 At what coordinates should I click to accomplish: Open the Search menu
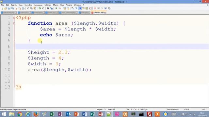pyautogui.click(x=14, y=5)
